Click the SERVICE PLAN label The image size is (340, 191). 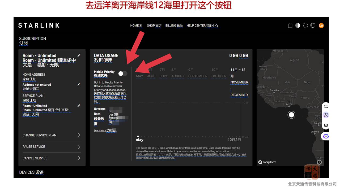coord(33,95)
